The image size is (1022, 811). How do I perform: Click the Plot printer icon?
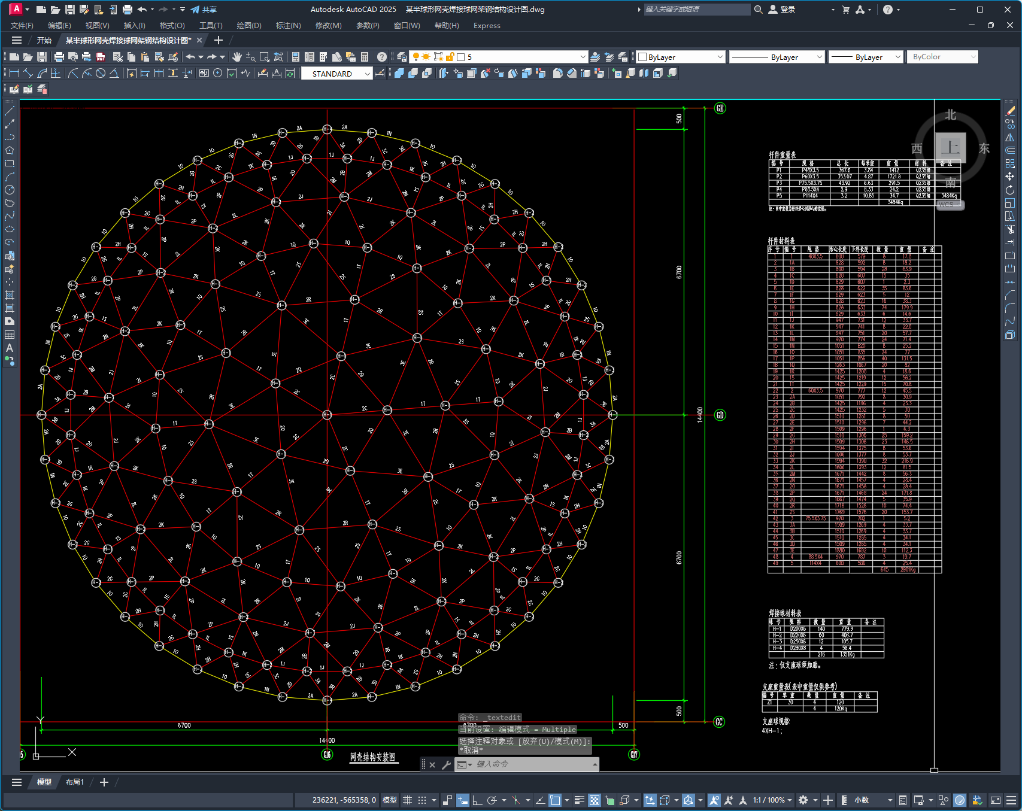coord(59,57)
